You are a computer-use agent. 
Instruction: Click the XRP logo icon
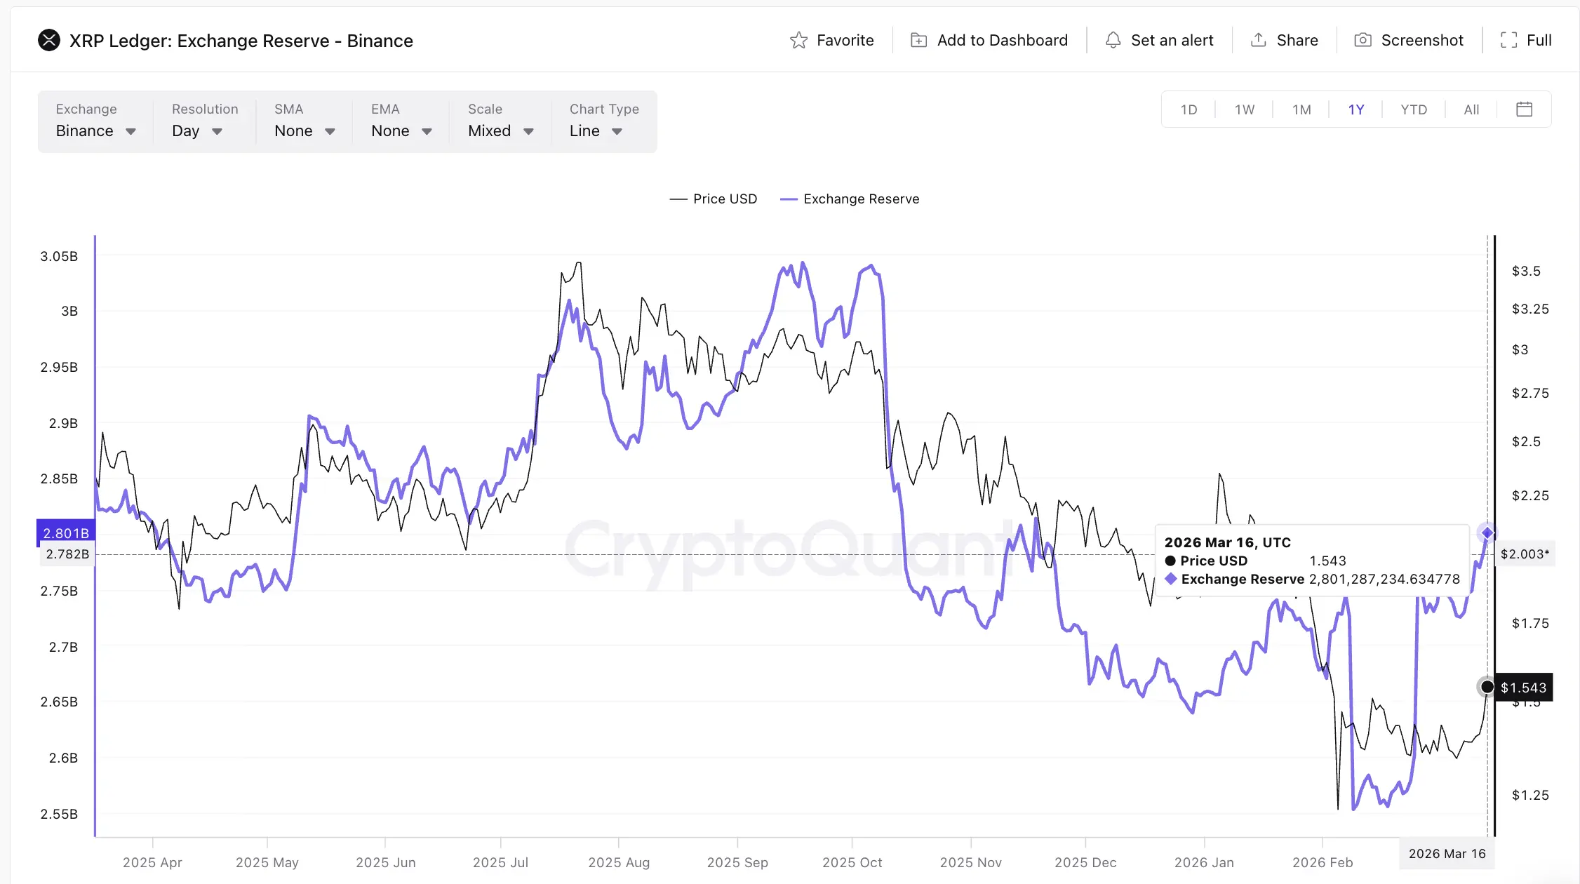49,41
